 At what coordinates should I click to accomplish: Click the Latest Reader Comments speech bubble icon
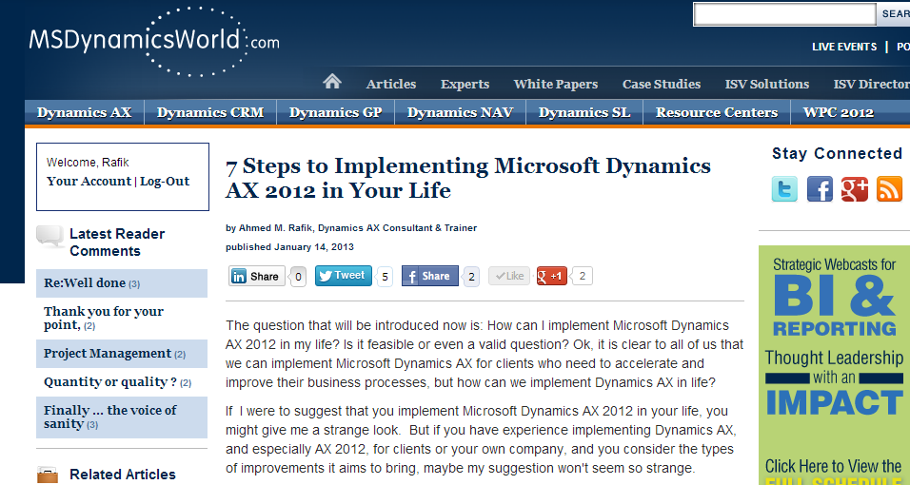(x=49, y=236)
